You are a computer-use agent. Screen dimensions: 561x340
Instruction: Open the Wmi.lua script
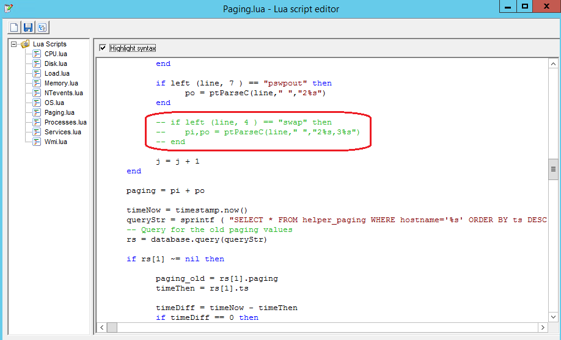(56, 142)
